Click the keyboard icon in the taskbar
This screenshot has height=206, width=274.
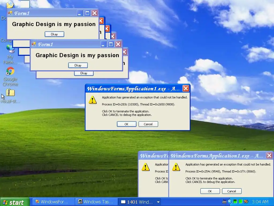pos(224,202)
